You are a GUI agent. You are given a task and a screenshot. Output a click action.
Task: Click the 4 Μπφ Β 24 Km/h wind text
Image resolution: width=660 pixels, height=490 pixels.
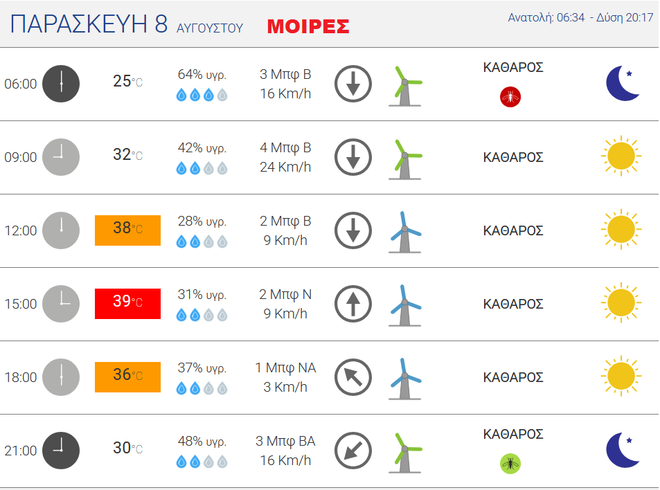(285, 157)
